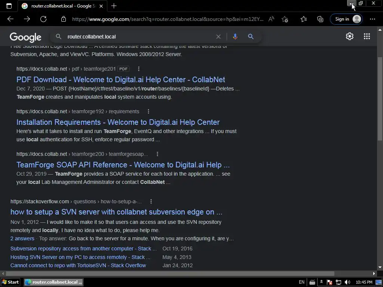
Task: Open Hosting SVN Server on my PC link
Action: 80,257
